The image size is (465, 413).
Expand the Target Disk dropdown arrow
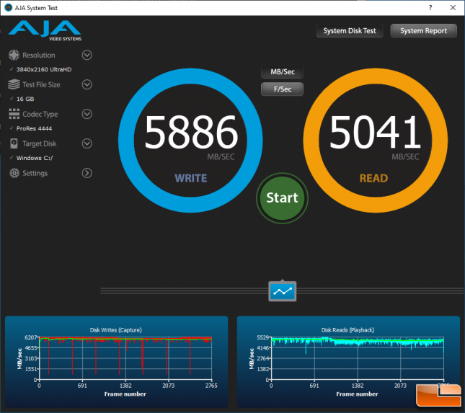87,143
